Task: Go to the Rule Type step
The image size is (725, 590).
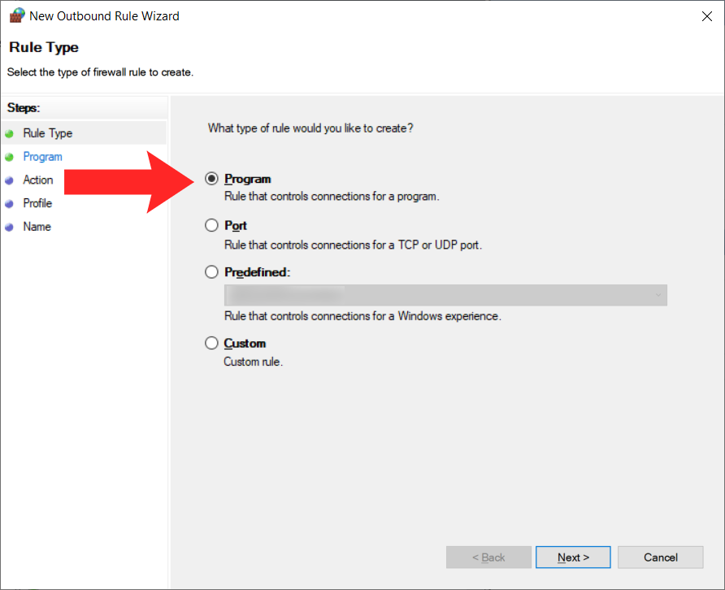Action: coord(47,133)
